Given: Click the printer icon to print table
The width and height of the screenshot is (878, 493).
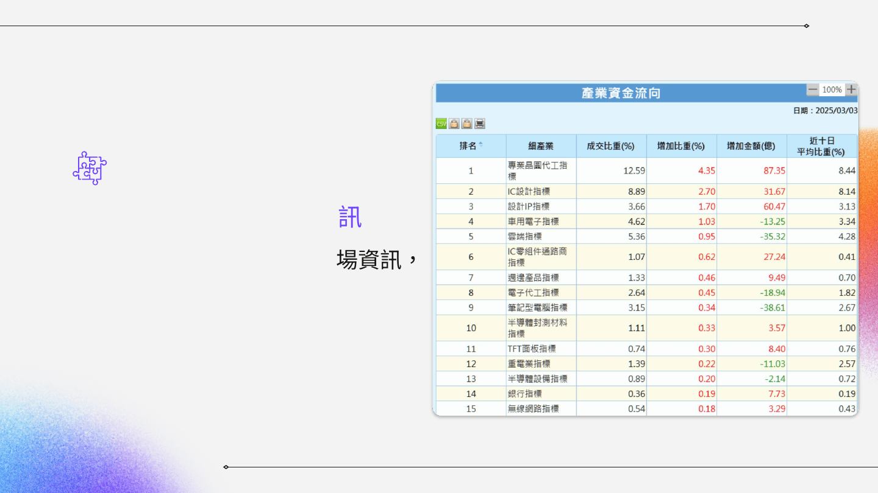Looking at the screenshot, I should pos(480,124).
